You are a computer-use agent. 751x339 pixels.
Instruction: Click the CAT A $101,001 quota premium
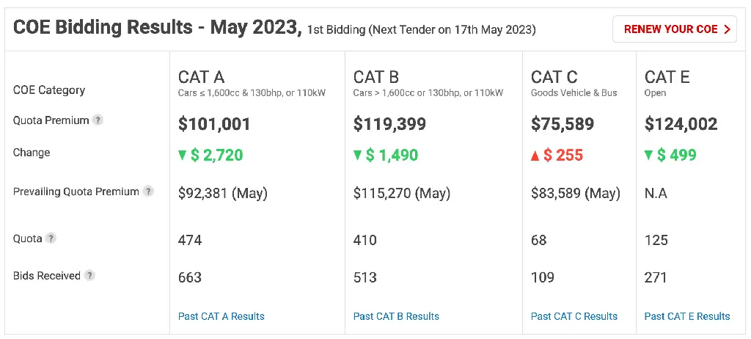tap(214, 124)
